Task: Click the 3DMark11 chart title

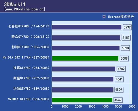Action: tap(15, 4)
